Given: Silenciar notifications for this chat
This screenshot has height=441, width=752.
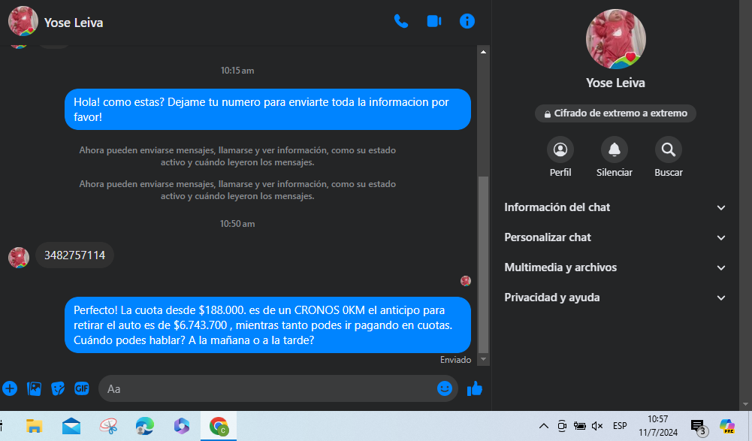Looking at the screenshot, I should click(615, 158).
